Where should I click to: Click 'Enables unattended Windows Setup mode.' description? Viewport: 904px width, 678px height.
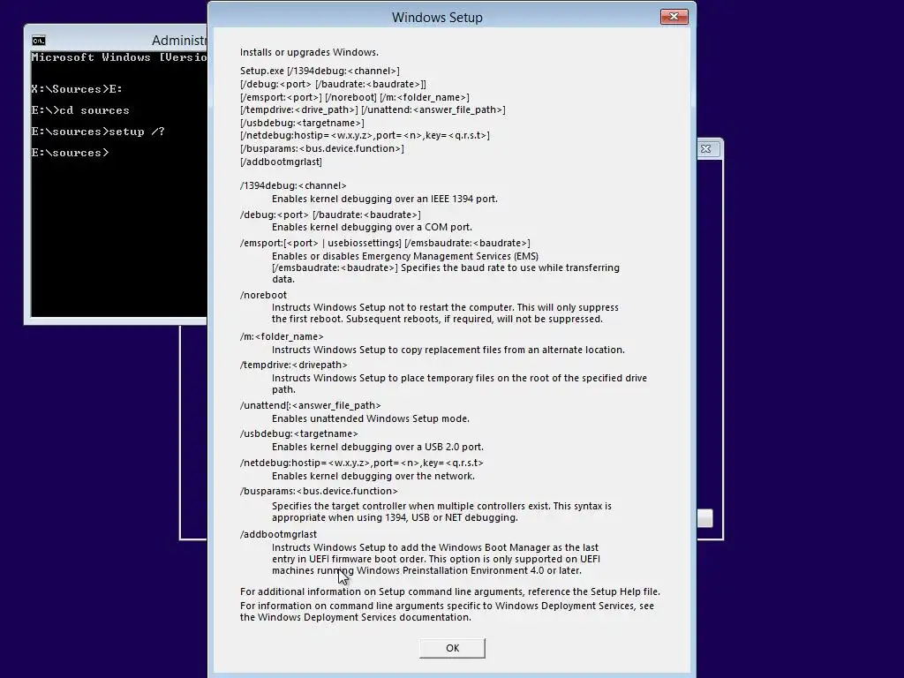[371, 418]
